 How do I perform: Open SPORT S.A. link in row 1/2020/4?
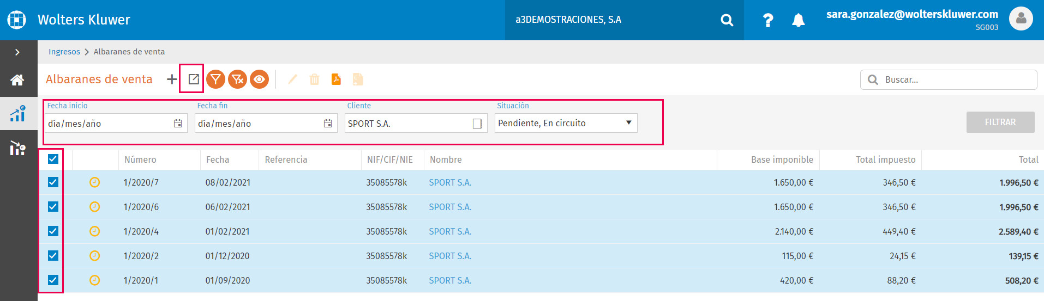[x=450, y=231]
